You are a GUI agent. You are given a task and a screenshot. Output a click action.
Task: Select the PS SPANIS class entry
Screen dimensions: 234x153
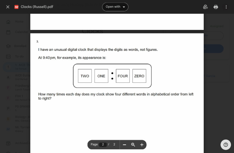tap(17, 108)
